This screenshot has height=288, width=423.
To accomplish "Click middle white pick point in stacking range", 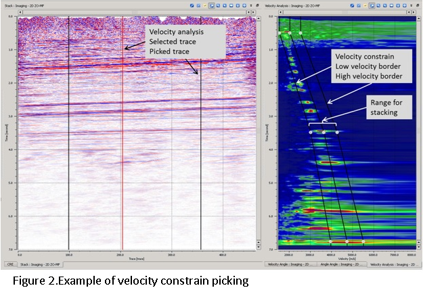I will click(x=324, y=132).
